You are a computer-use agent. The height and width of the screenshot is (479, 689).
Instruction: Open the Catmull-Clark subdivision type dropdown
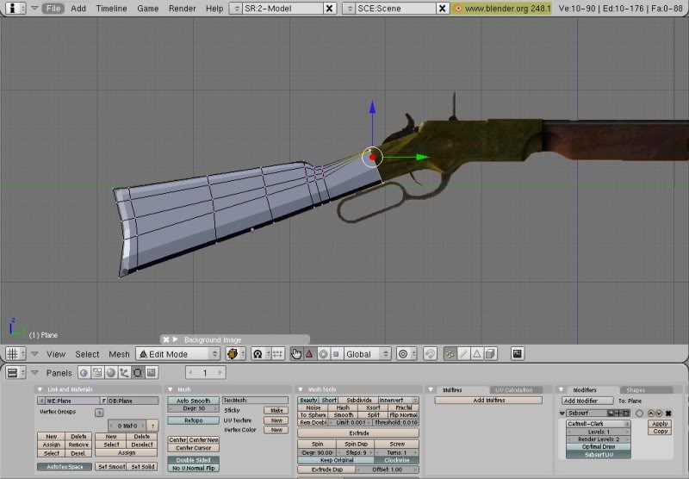click(599, 424)
